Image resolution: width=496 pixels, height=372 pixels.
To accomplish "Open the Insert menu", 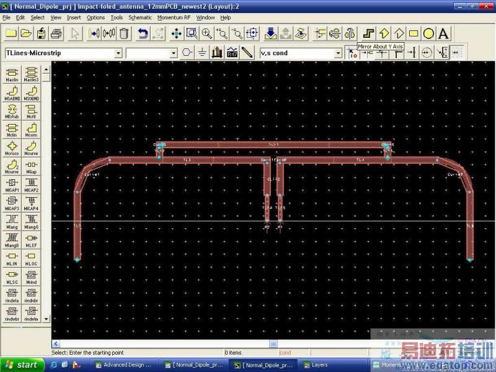I will [x=74, y=18].
